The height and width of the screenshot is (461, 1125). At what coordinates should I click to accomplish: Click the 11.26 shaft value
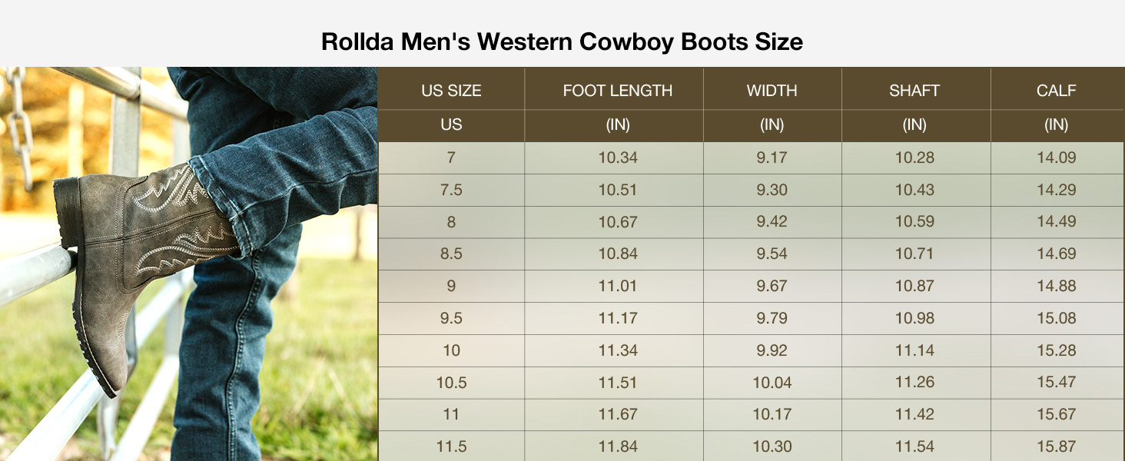click(914, 382)
